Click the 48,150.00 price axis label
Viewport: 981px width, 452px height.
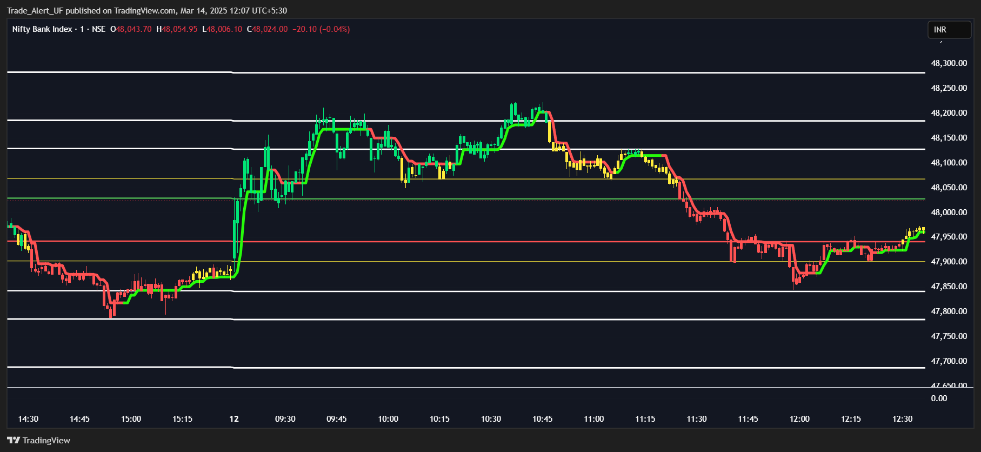tap(949, 138)
